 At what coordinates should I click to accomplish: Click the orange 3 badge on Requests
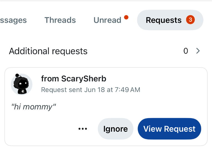(x=190, y=20)
